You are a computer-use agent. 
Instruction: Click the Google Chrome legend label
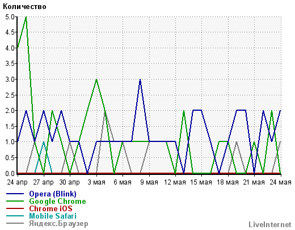point(57,201)
